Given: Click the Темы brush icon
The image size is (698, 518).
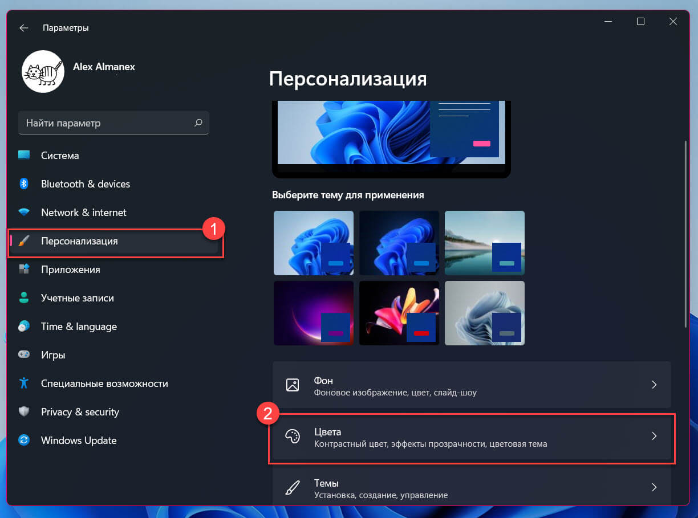Looking at the screenshot, I should (293, 488).
